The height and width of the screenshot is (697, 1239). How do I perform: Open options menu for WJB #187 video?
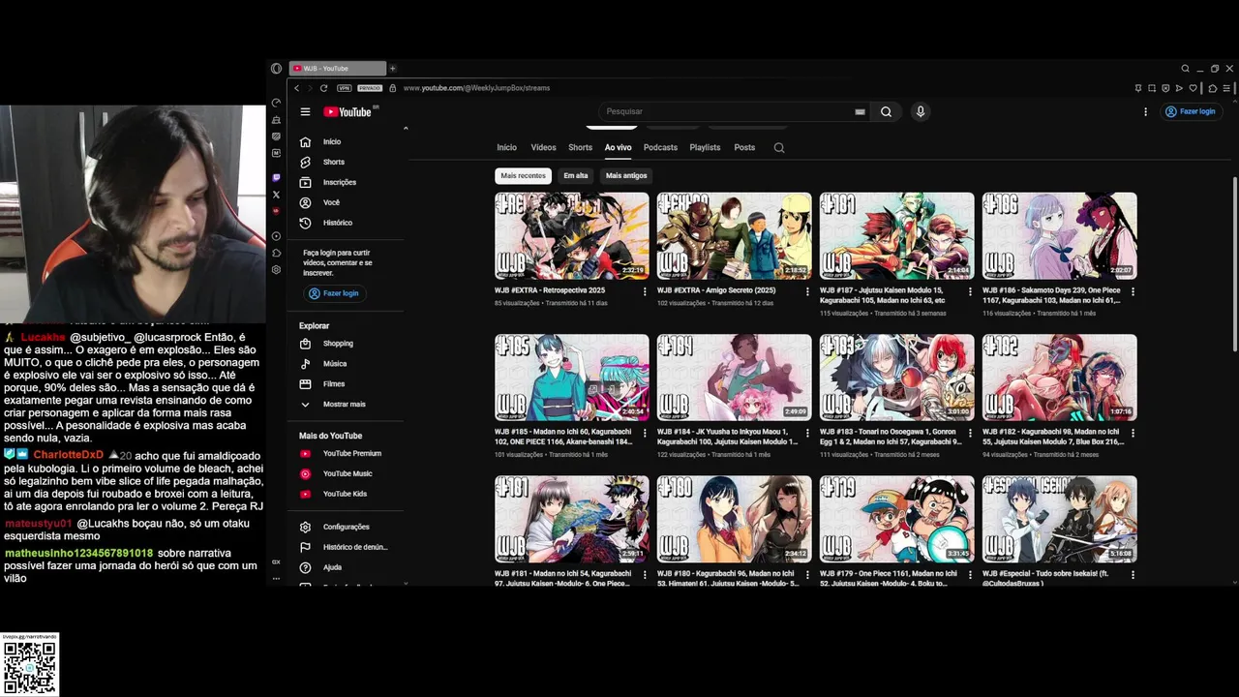coord(971,291)
